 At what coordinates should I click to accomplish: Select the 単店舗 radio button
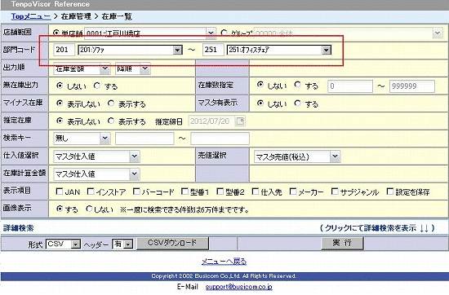(56, 33)
